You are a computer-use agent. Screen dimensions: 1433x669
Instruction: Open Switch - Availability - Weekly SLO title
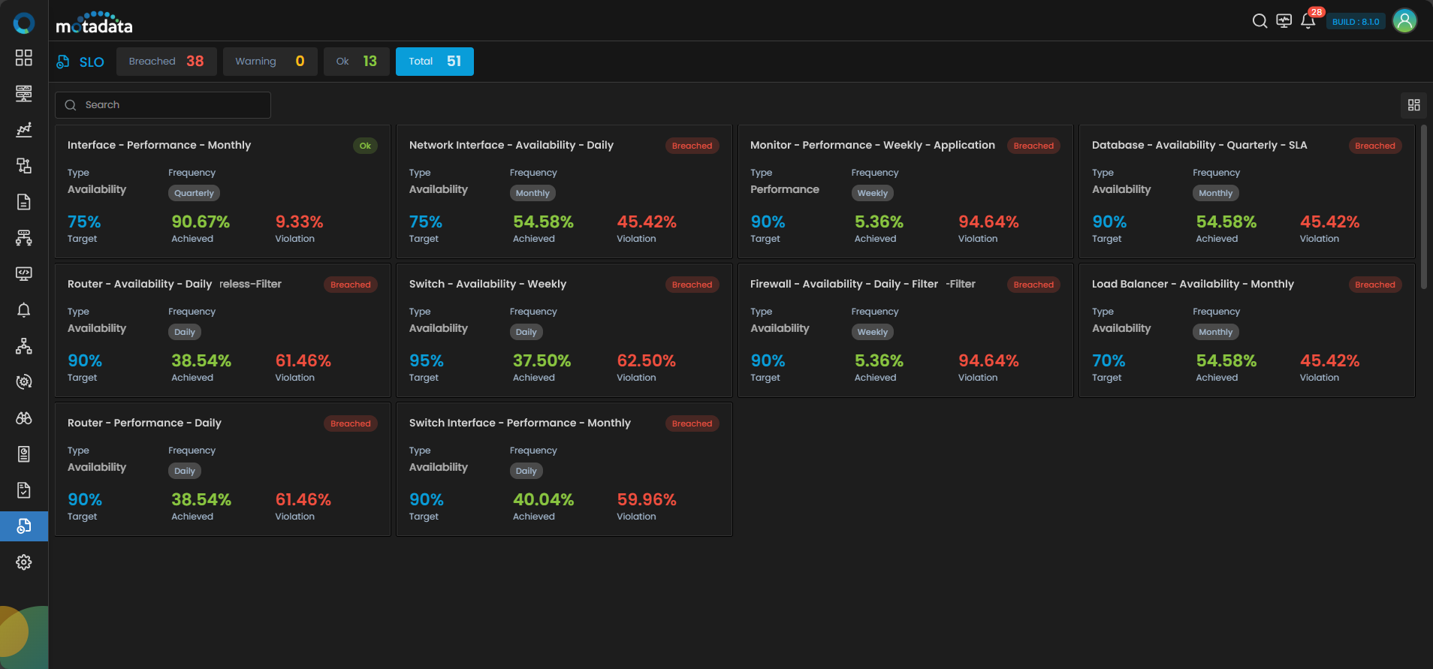pos(487,285)
